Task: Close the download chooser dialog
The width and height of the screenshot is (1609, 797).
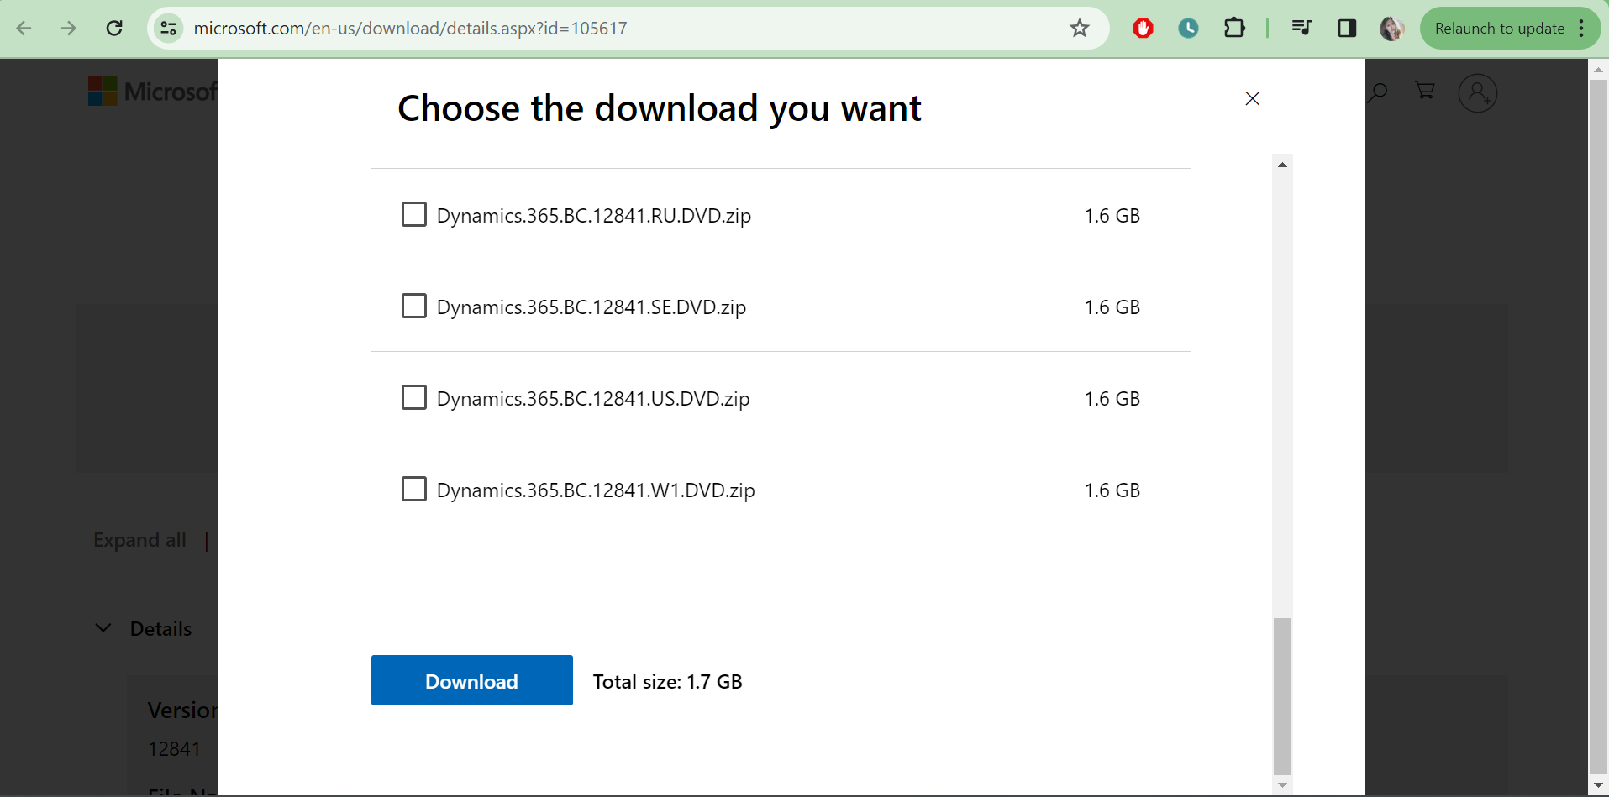Action: [1252, 99]
